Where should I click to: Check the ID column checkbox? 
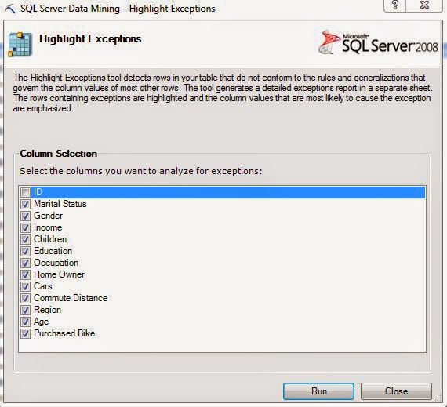click(x=25, y=193)
